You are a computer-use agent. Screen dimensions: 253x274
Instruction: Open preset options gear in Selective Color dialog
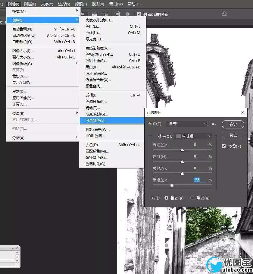[214, 124]
